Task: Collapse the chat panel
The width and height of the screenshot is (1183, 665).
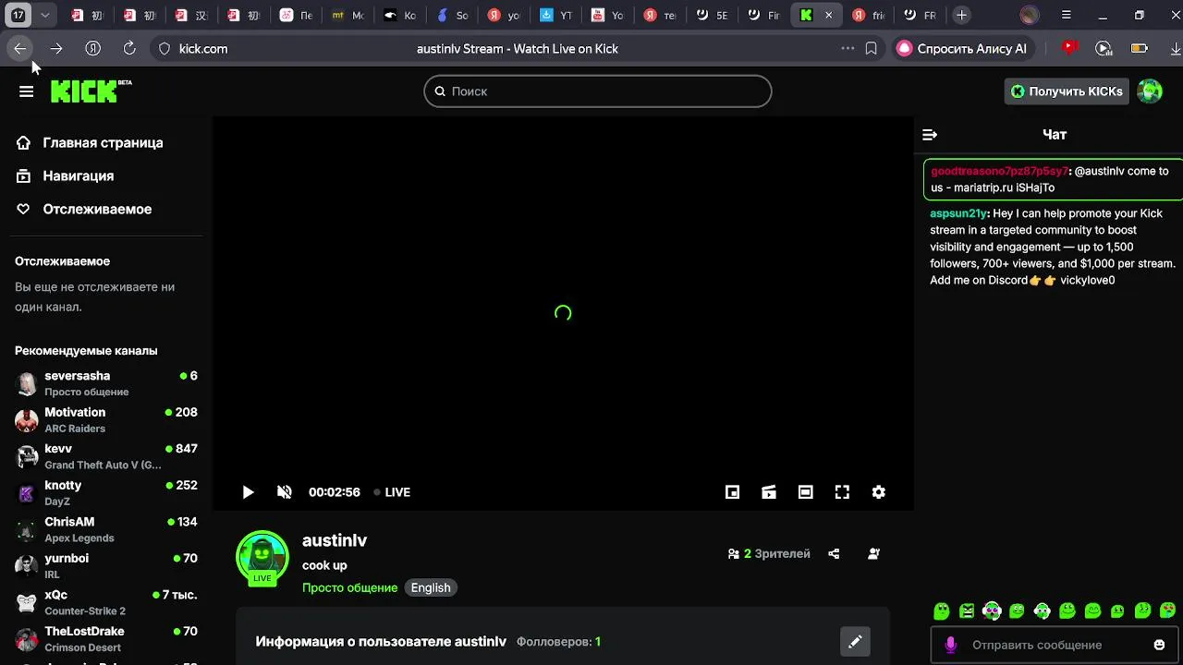Action: [930, 135]
